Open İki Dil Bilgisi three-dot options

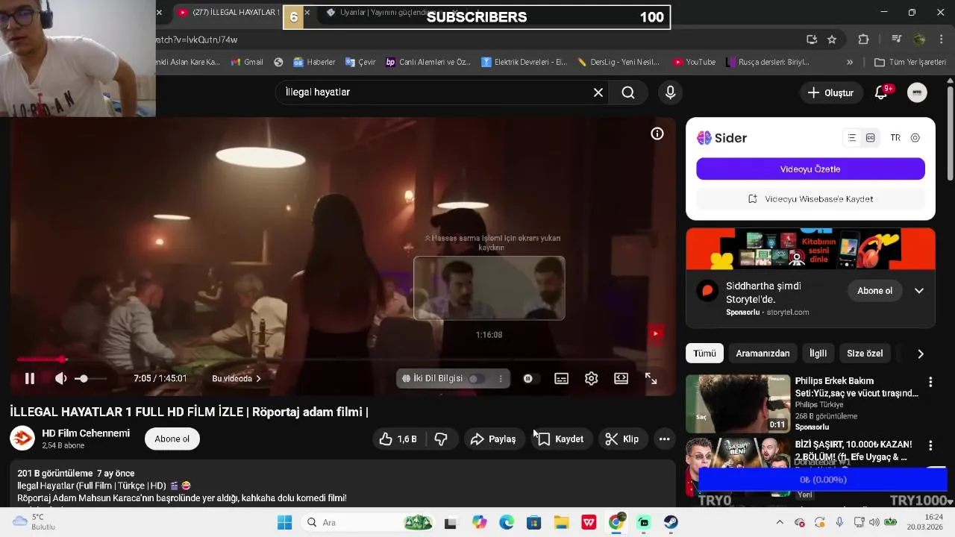coord(501,379)
